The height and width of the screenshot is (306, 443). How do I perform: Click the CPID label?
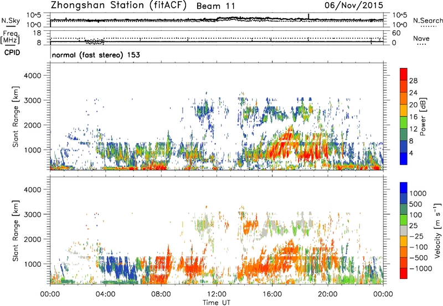pos(12,52)
